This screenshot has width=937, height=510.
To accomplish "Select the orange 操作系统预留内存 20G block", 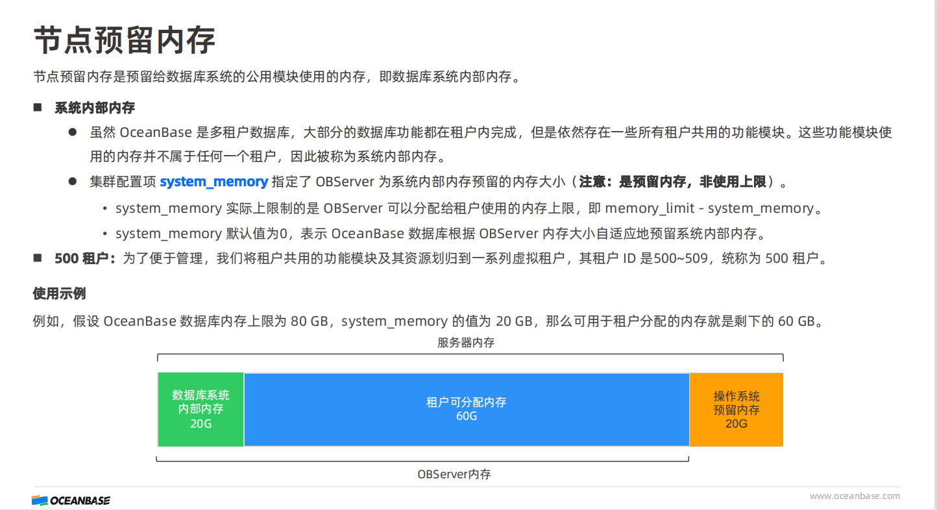I will [x=736, y=409].
